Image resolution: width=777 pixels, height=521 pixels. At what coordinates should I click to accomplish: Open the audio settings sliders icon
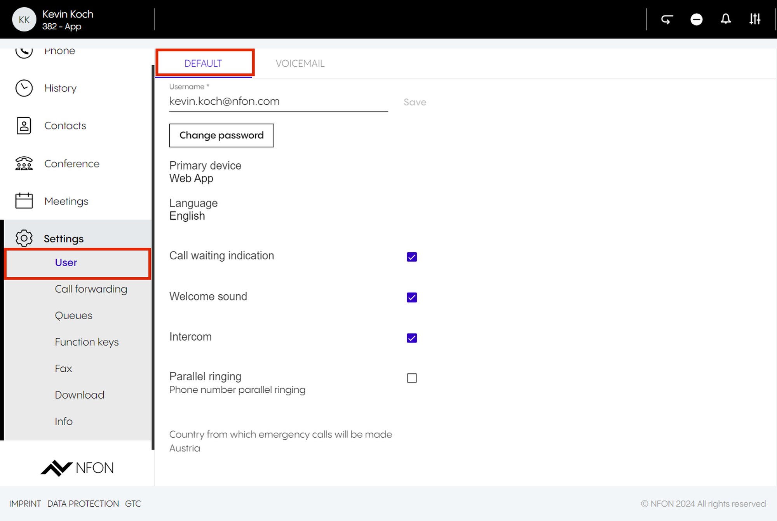pos(754,19)
